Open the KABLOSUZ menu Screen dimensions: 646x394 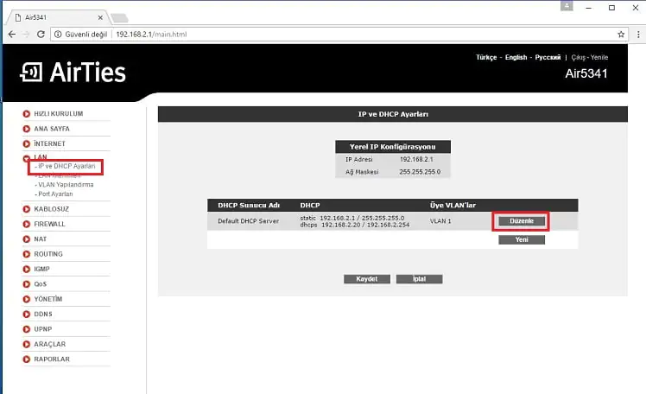click(x=52, y=209)
